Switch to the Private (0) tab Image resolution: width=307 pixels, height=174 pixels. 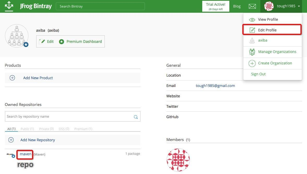[x=46, y=129]
